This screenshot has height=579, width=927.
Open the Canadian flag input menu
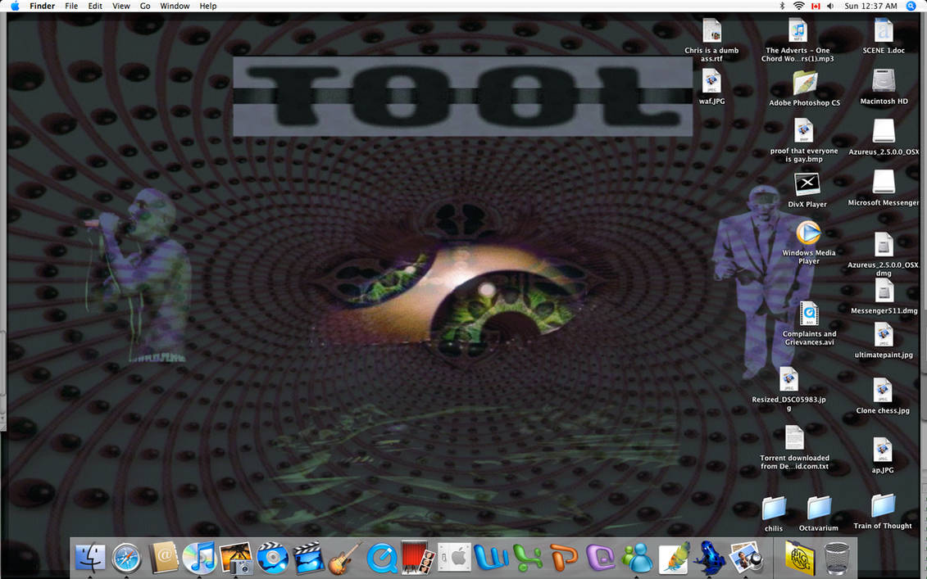coord(816,6)
